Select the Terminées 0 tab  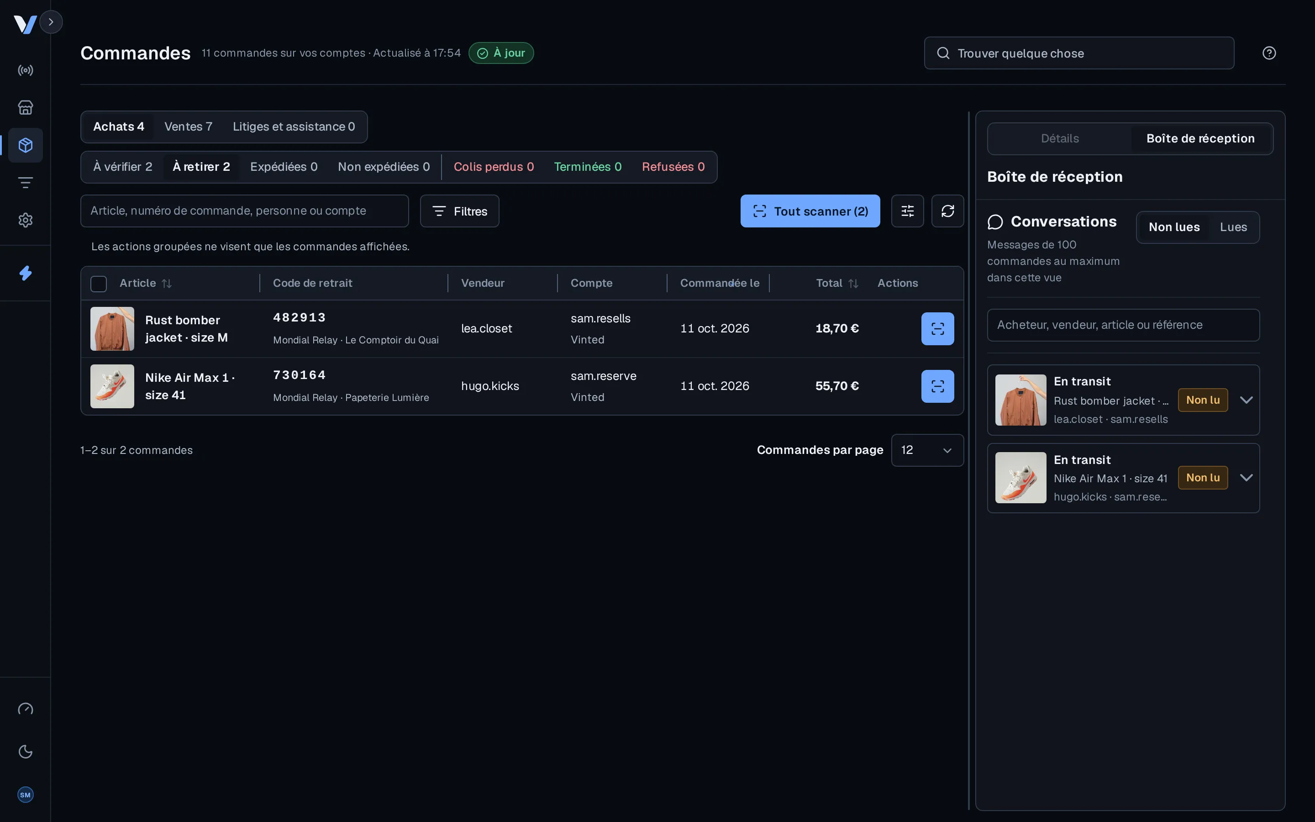(x=587, y=167)
